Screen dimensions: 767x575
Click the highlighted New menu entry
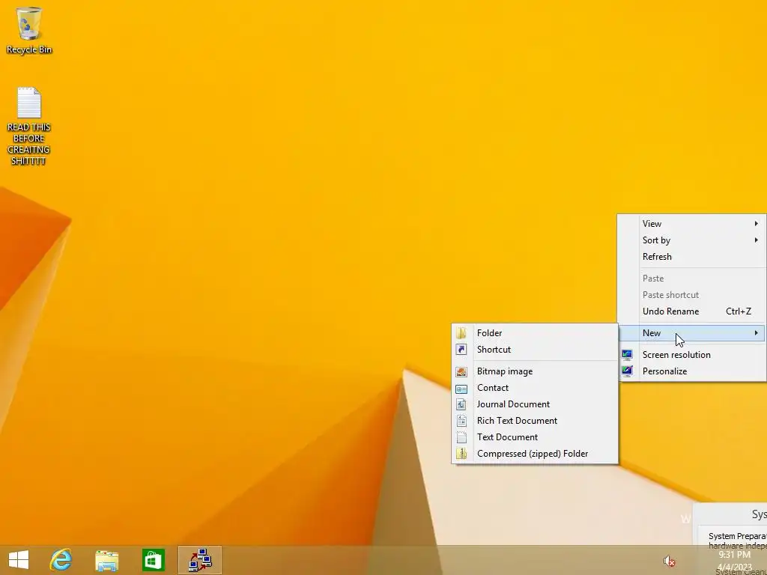coord(691,333)
